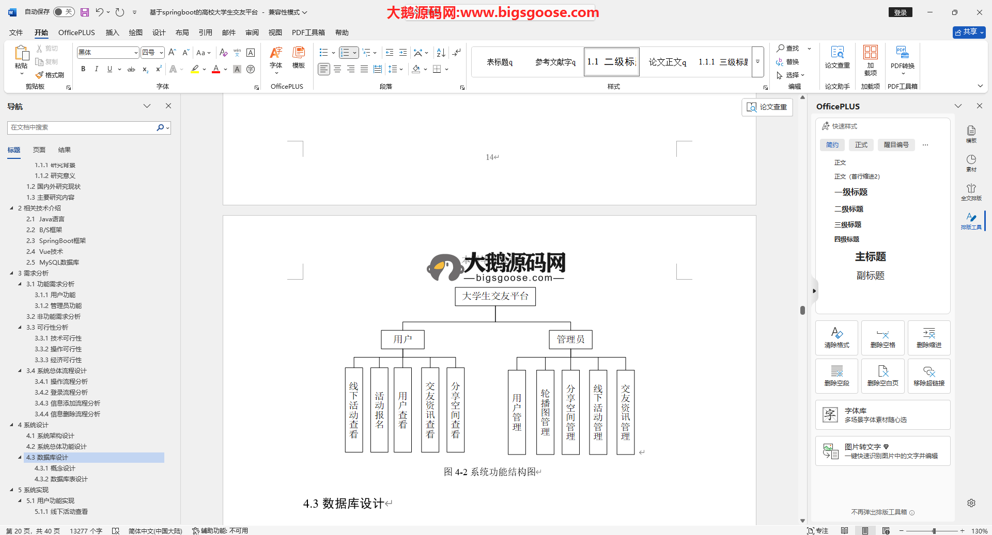This screenshot has width=992, height=535.
Task: Click the Format Painter (格式刷) icon
Action: [50, 75]
